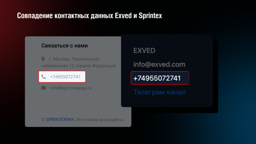Click the envelope icon next to sprintexpay email
The width and height of the screenshot is (256, 144).
(x=44, y=88)
